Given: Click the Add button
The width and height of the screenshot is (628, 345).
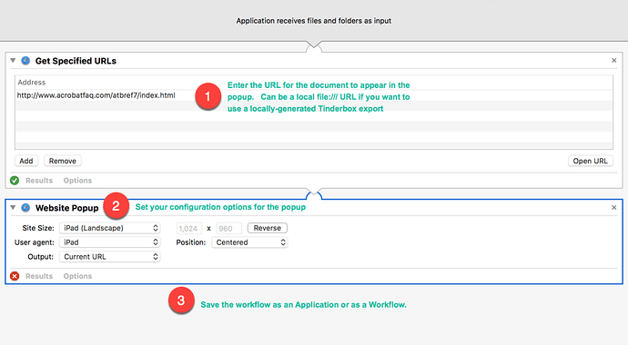Looking at the screenshot, I should [x=26, y=161].
